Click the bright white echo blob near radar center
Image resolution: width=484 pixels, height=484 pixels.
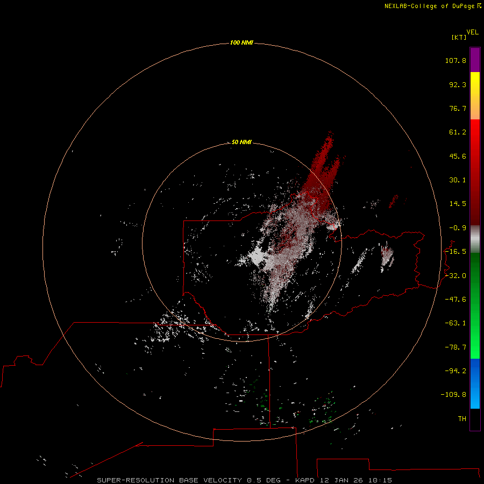coord(257,256)
